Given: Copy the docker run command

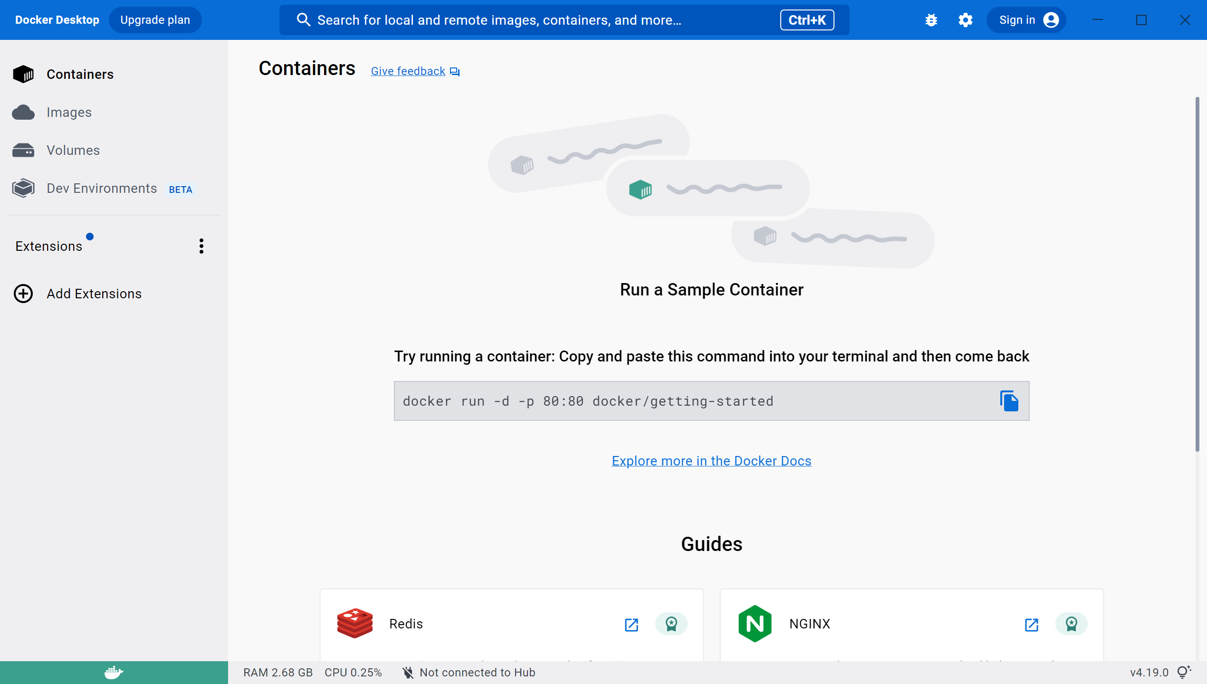Looking at the screenshot, I should tap(1009, 401).
